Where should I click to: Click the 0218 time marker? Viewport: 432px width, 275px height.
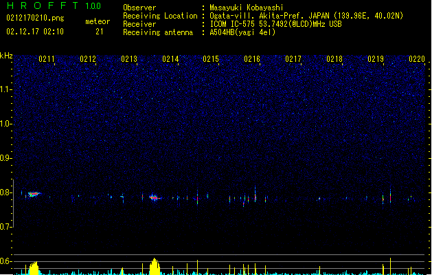334,59
